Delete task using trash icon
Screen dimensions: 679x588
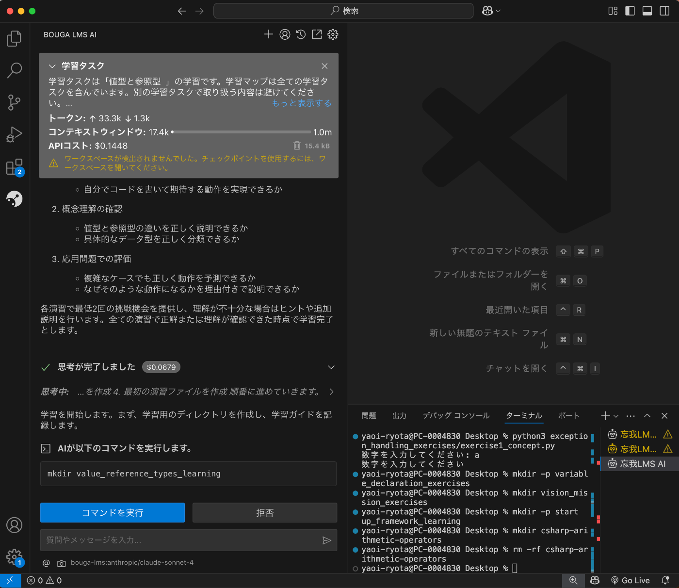(x=297, y=146)
